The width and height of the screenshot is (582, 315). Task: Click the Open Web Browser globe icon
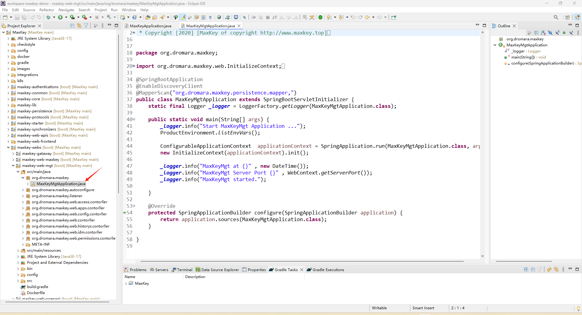[219, 17]
